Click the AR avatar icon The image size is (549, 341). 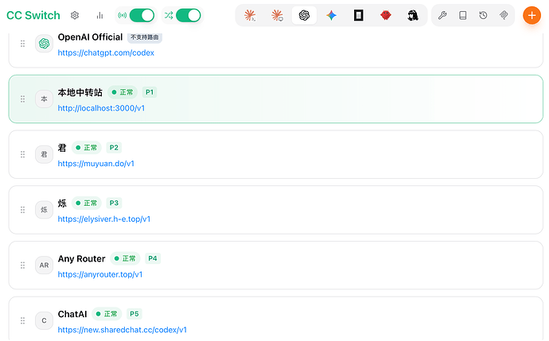click(44, 265)
